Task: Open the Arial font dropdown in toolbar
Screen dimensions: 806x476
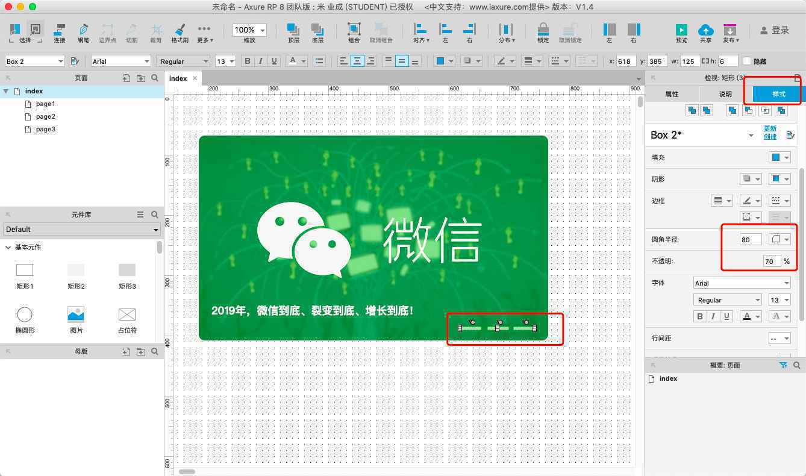Action: [x=120, y=61]
